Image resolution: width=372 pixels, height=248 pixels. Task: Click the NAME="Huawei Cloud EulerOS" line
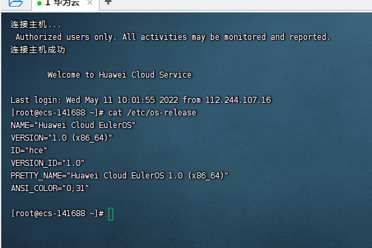coord(73,125)
